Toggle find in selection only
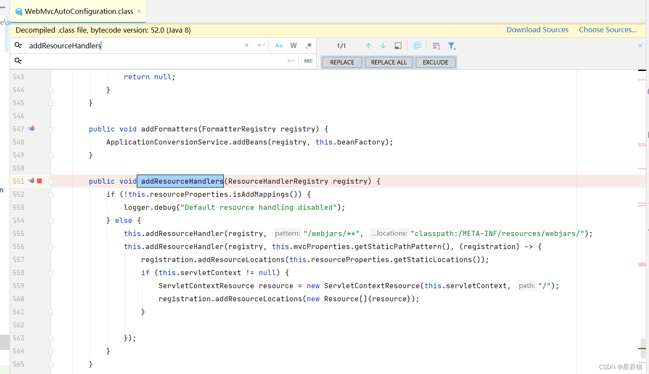 (398, 46)
